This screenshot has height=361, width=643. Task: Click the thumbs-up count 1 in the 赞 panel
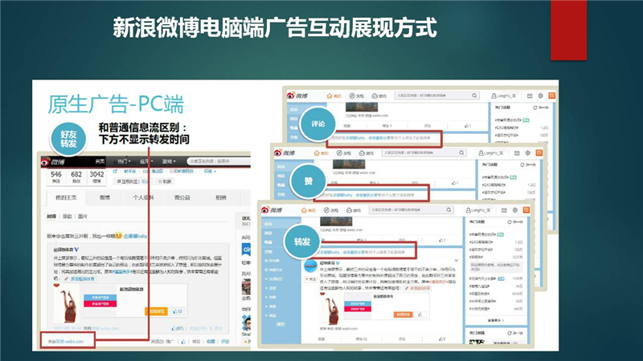(455, 183)
